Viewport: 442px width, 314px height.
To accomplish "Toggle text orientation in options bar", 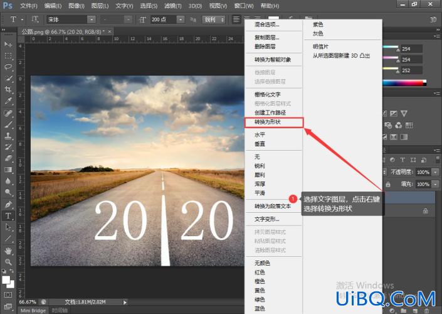I will (35, 19).
